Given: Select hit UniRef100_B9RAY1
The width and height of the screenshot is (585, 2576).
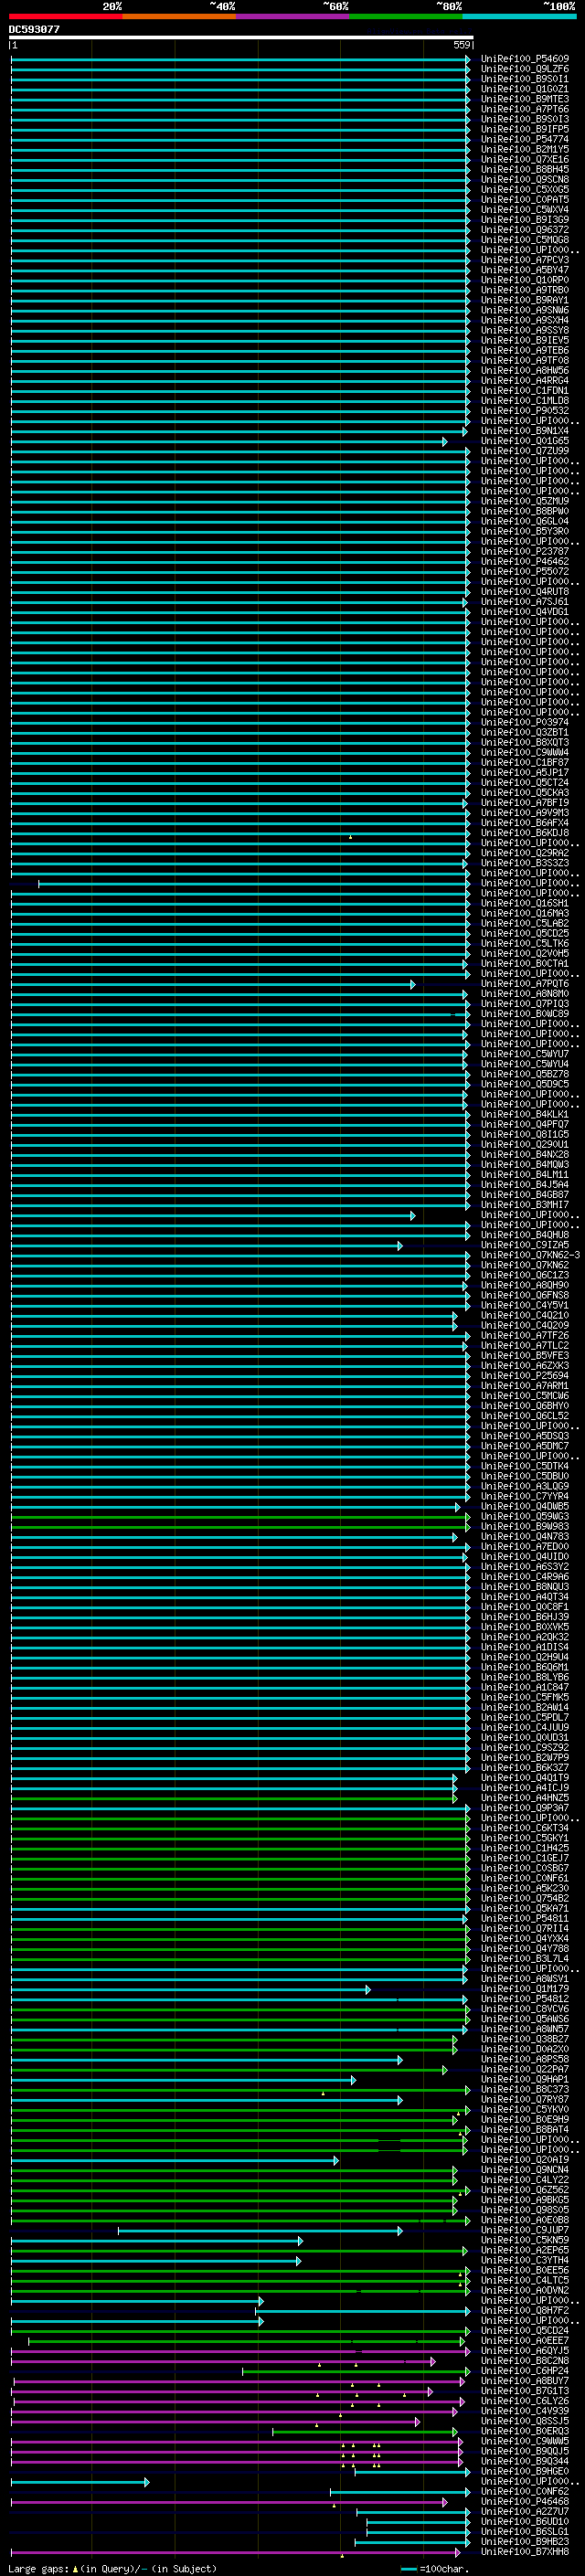Looking at the screenshot, I should (525, 300).
